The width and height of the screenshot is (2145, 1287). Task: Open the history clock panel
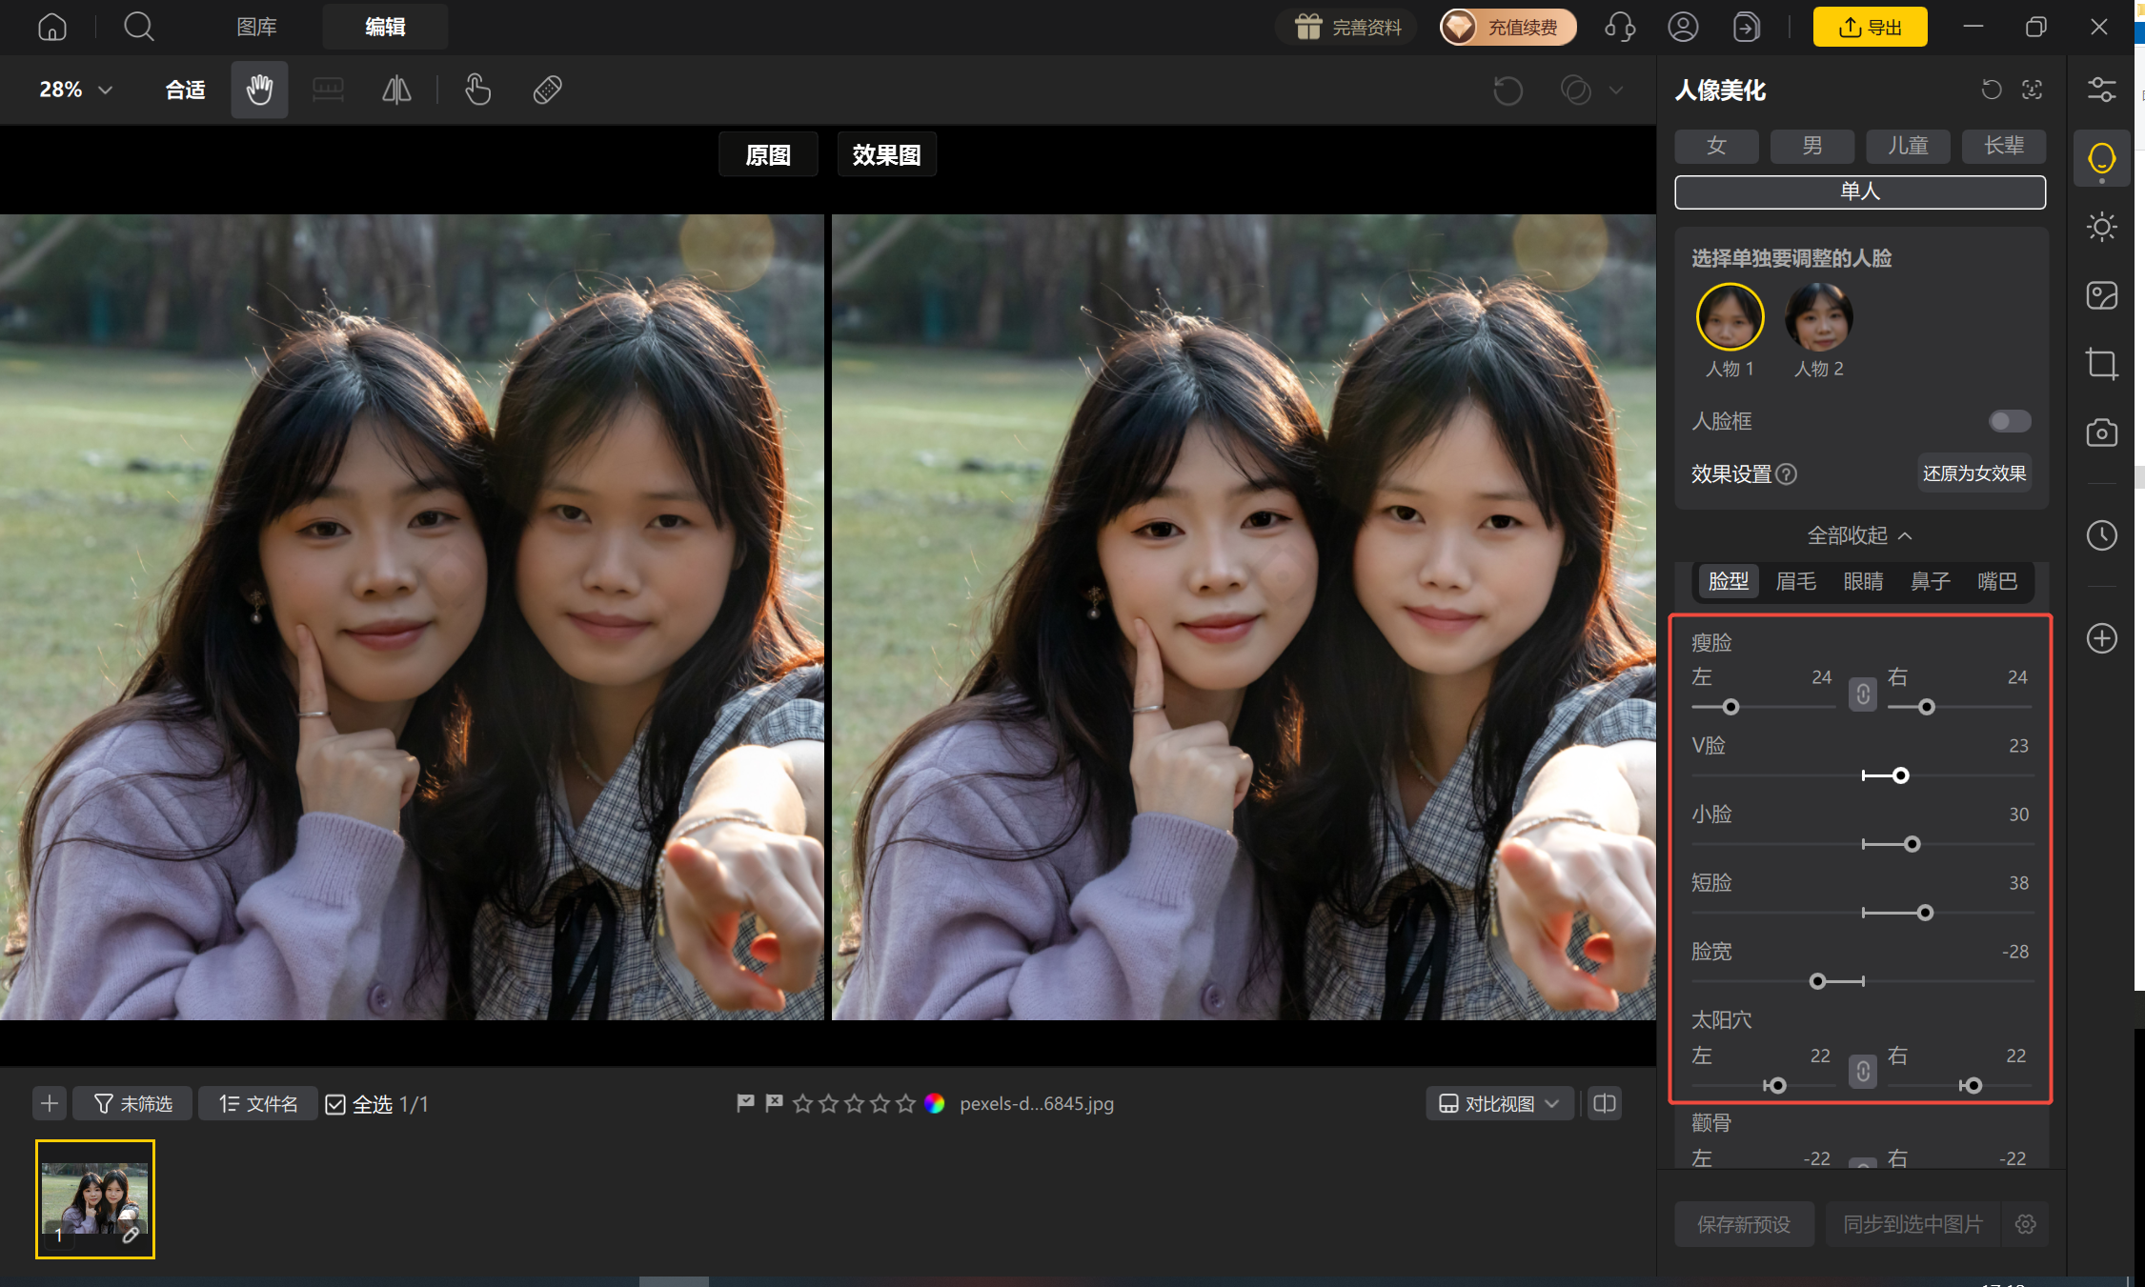(2101, 535)
